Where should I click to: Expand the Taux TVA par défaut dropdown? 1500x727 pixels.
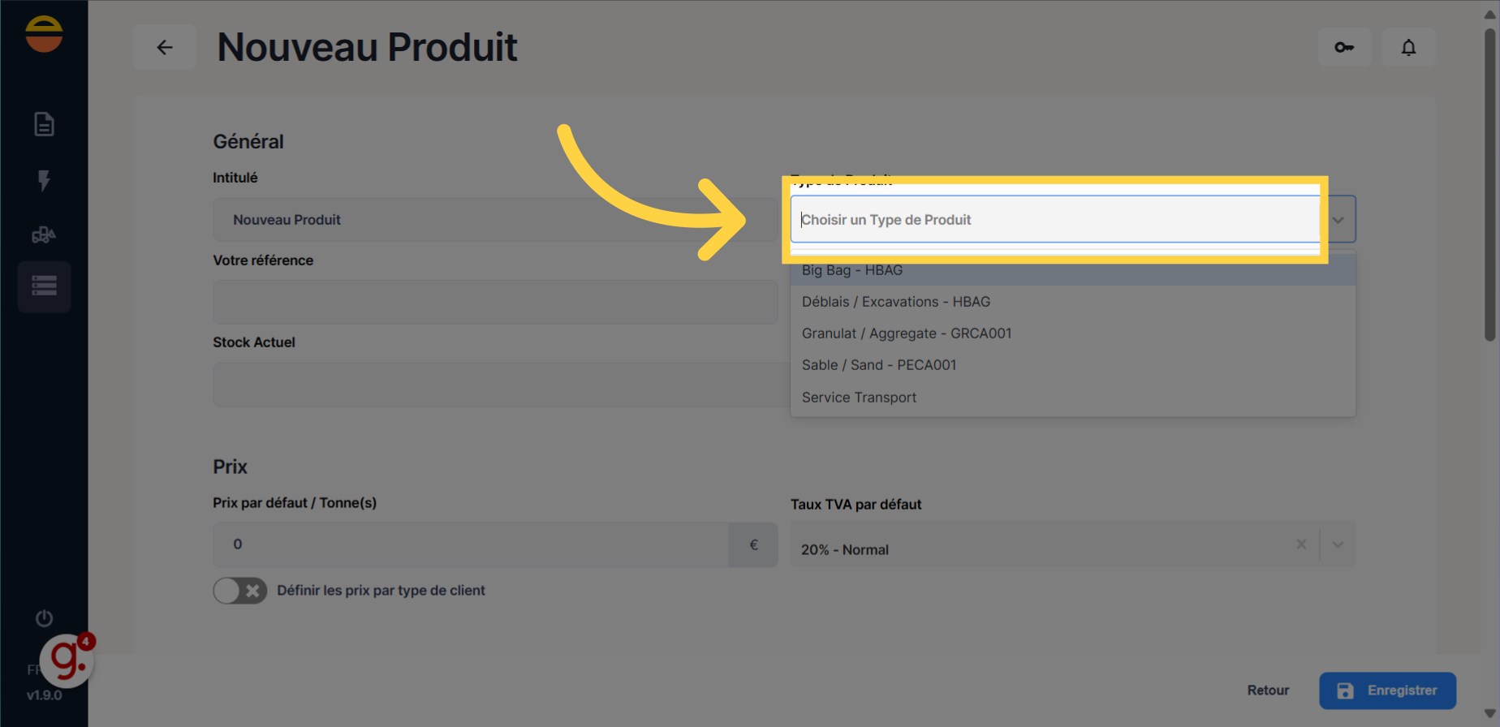pos(1338,544)
